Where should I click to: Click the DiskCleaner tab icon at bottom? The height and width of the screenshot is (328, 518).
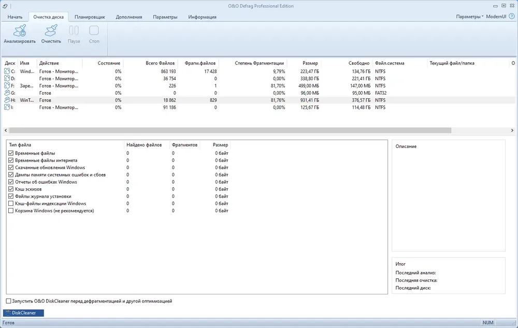8,313
